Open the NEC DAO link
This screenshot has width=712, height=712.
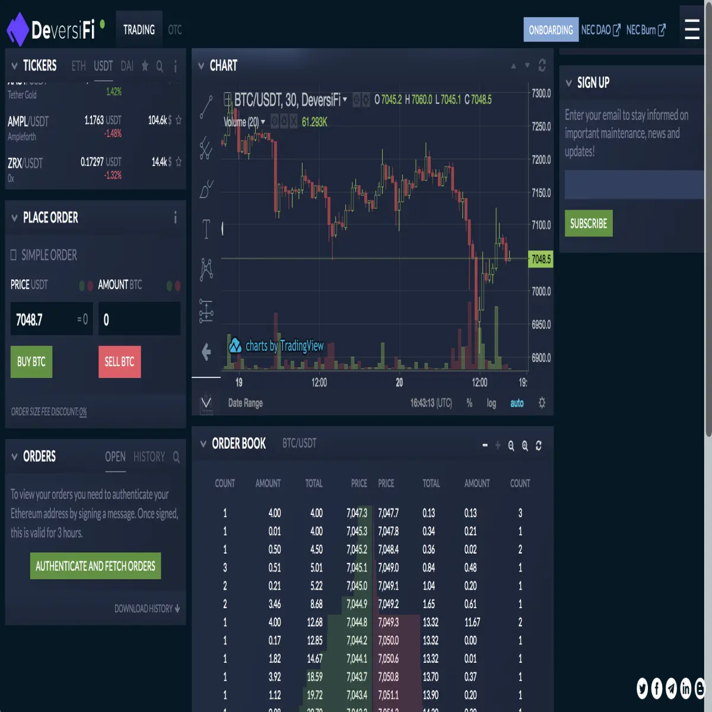pyautogui.click(x=600, y=30)
